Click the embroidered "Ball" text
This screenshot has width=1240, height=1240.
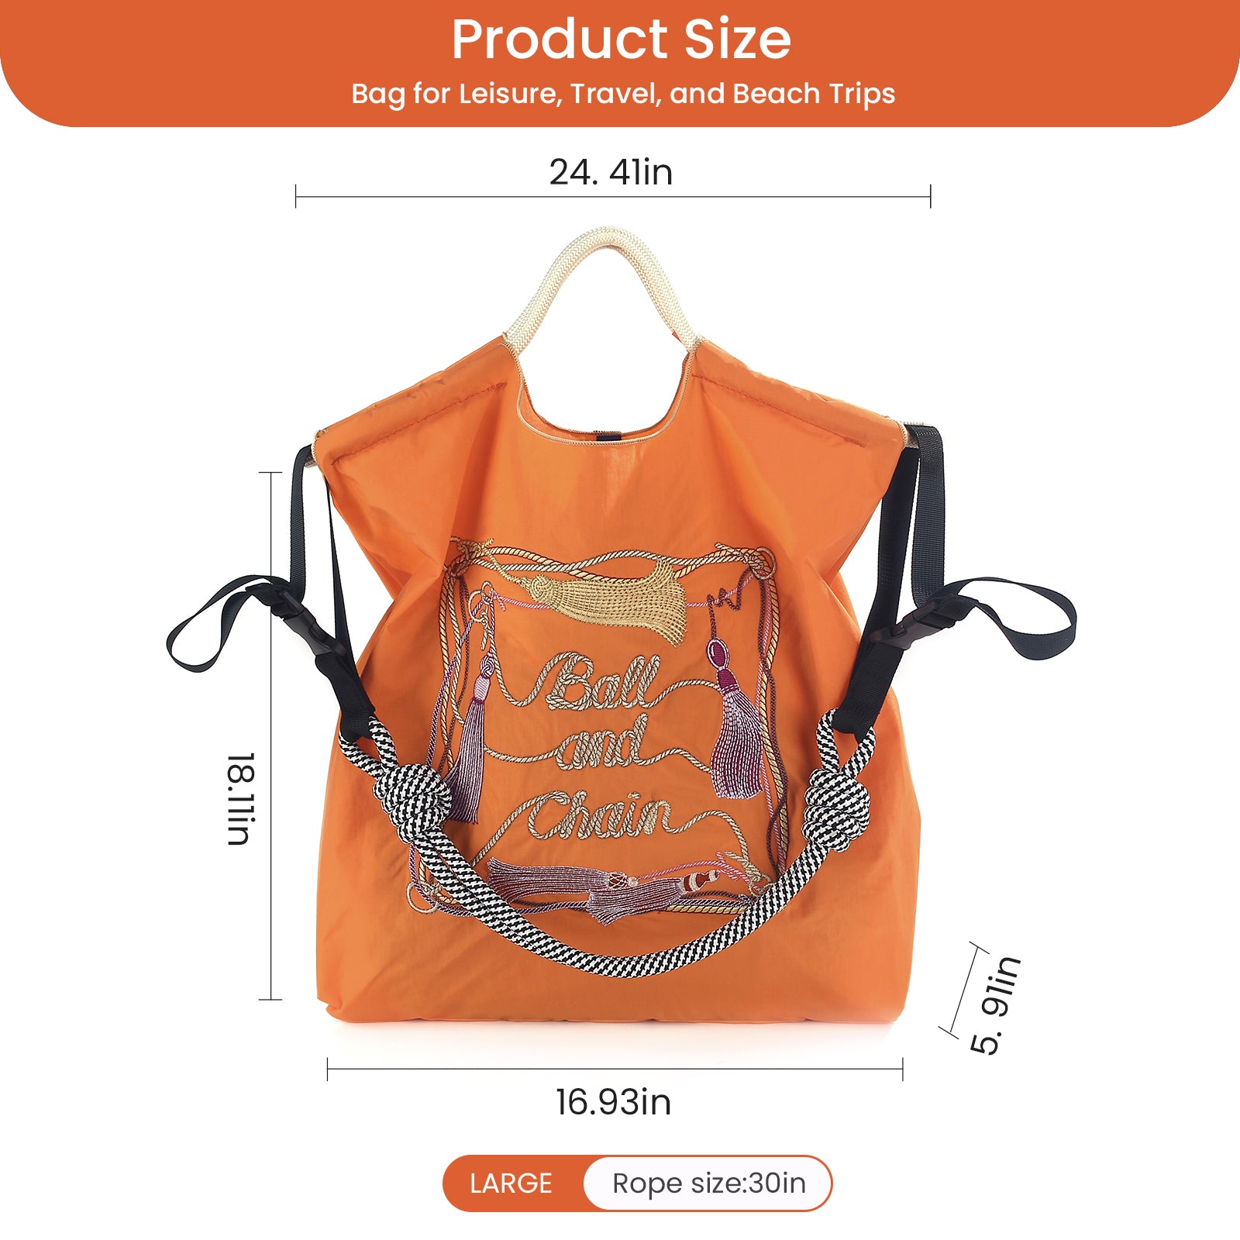(x=603, y=683)
